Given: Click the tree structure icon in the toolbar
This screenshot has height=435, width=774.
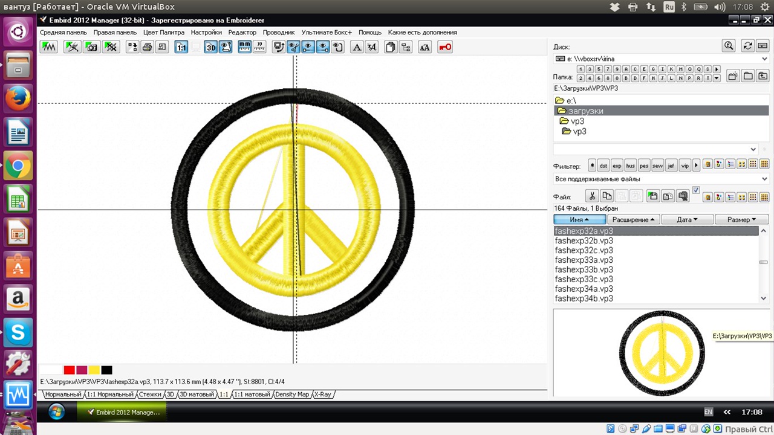Looking at the screenshot, I should 406,47.
